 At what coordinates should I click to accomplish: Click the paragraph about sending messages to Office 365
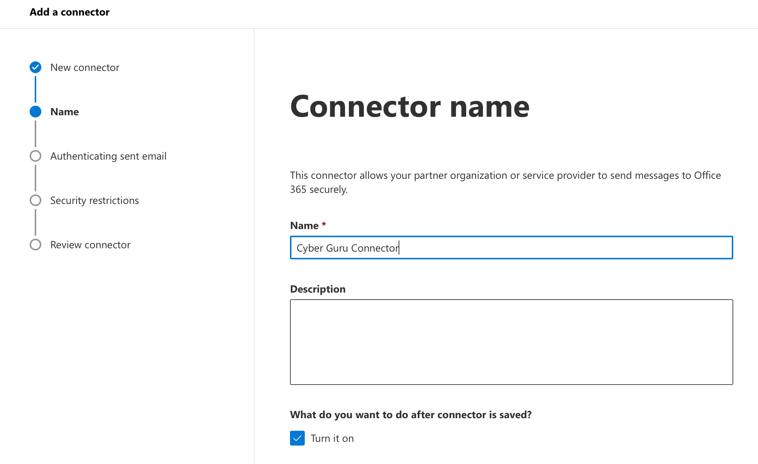505,182
